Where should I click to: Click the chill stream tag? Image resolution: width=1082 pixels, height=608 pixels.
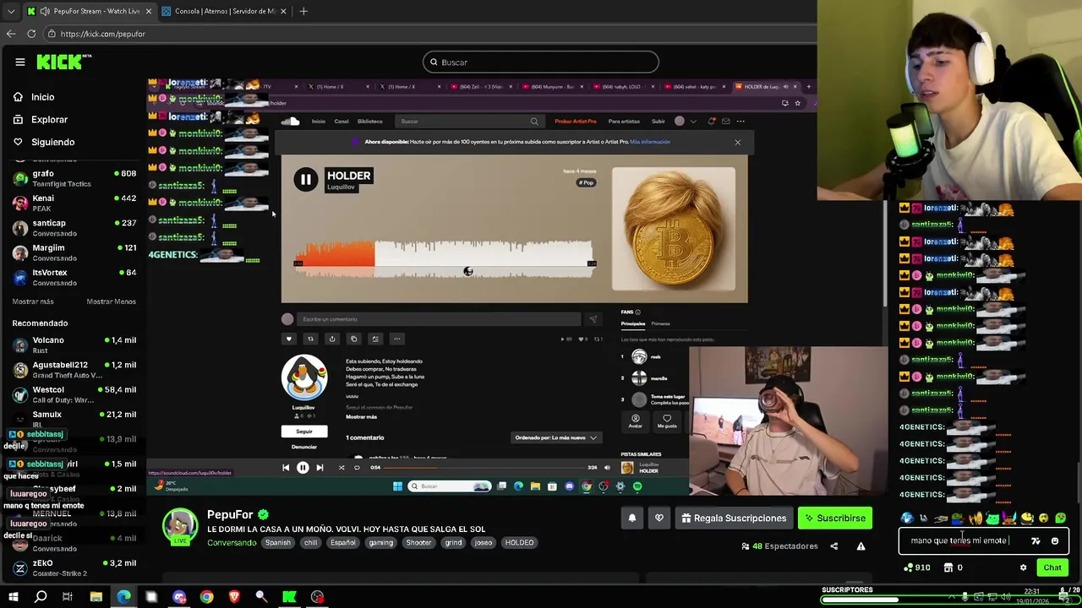tap(310, 543)
